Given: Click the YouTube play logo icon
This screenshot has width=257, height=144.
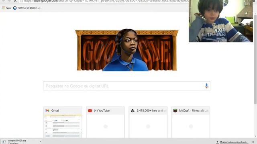Looking at the screenshot, I should 90,110.
